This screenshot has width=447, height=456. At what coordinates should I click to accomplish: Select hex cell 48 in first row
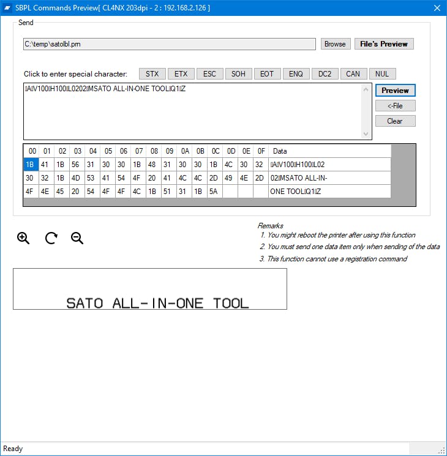coord(154,165)
